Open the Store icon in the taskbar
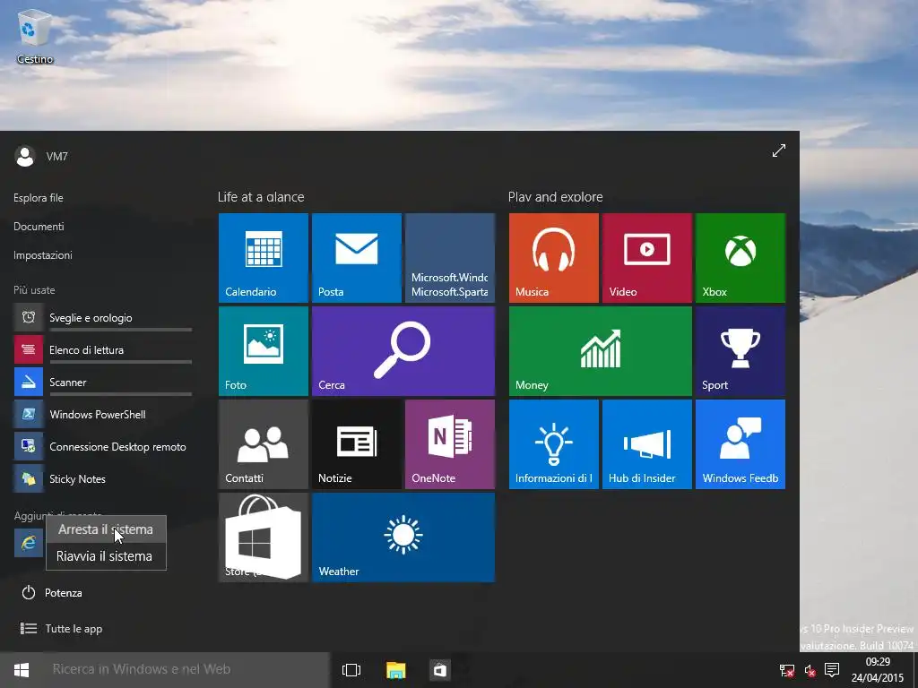This screenshot has height=688, width=918. 439,670
